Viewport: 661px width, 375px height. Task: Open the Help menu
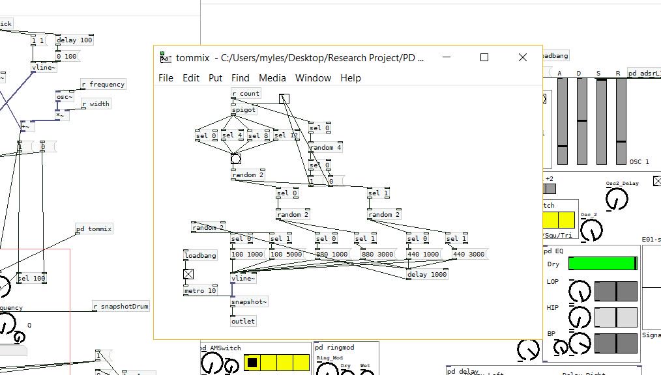pos(350,78)
